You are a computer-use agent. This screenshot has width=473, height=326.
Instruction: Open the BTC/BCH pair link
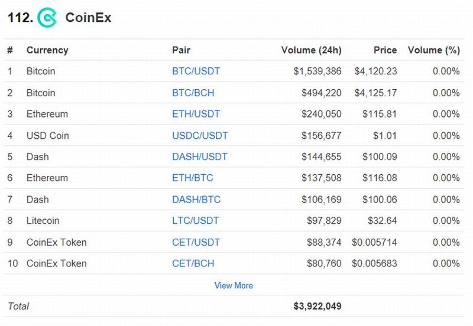[x=193, y=93]
